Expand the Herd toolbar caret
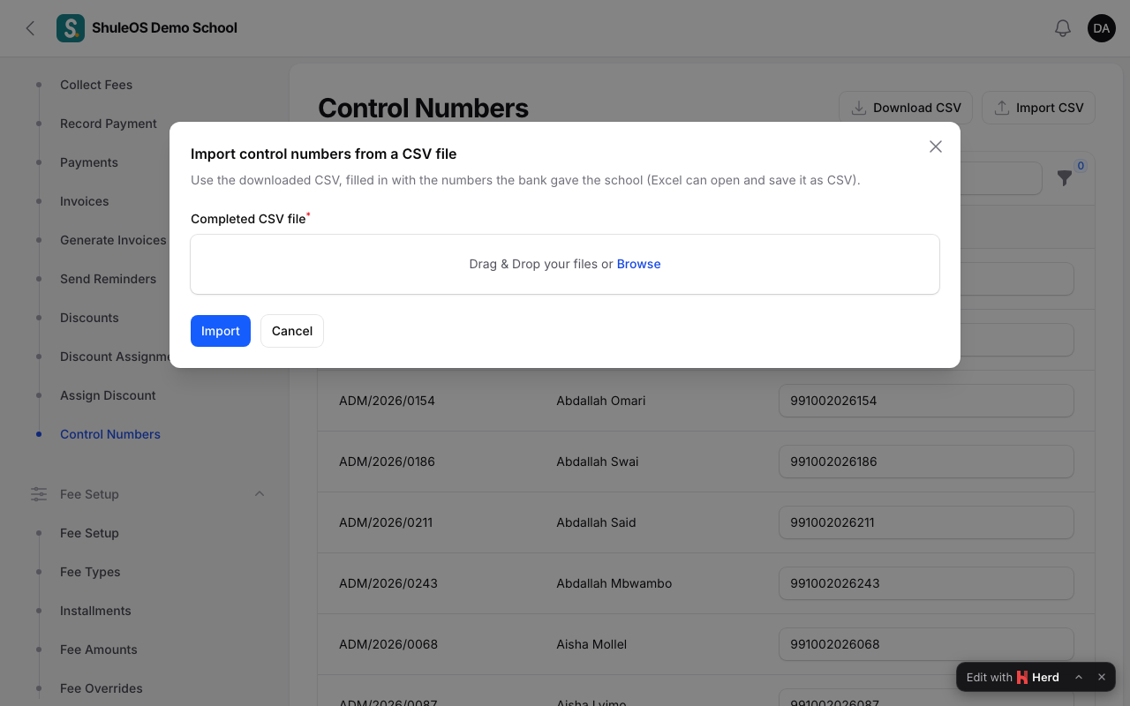This screenshot has height=706, width=1130. click(x=1079, y=678)
